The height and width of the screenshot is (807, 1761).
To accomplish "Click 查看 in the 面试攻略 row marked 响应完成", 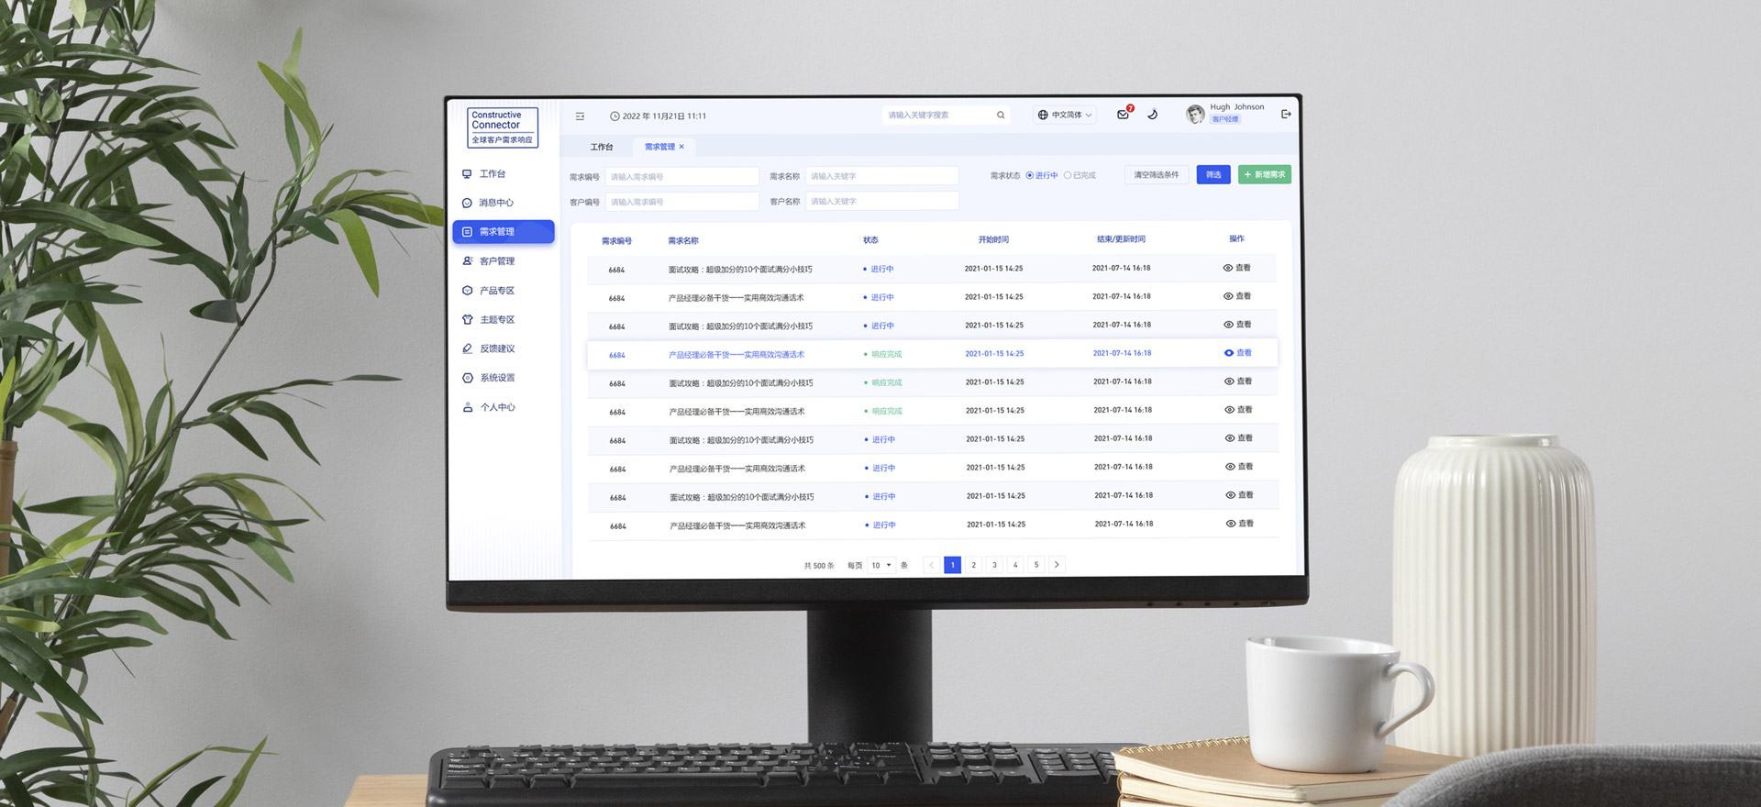I will 1238,381.
